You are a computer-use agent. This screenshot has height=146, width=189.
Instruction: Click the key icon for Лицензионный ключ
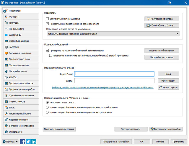click(6, 113)
